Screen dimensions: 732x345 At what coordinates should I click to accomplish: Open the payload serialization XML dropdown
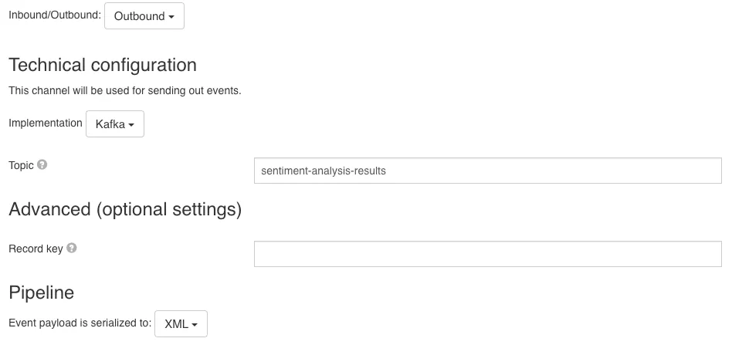(181, 323)
